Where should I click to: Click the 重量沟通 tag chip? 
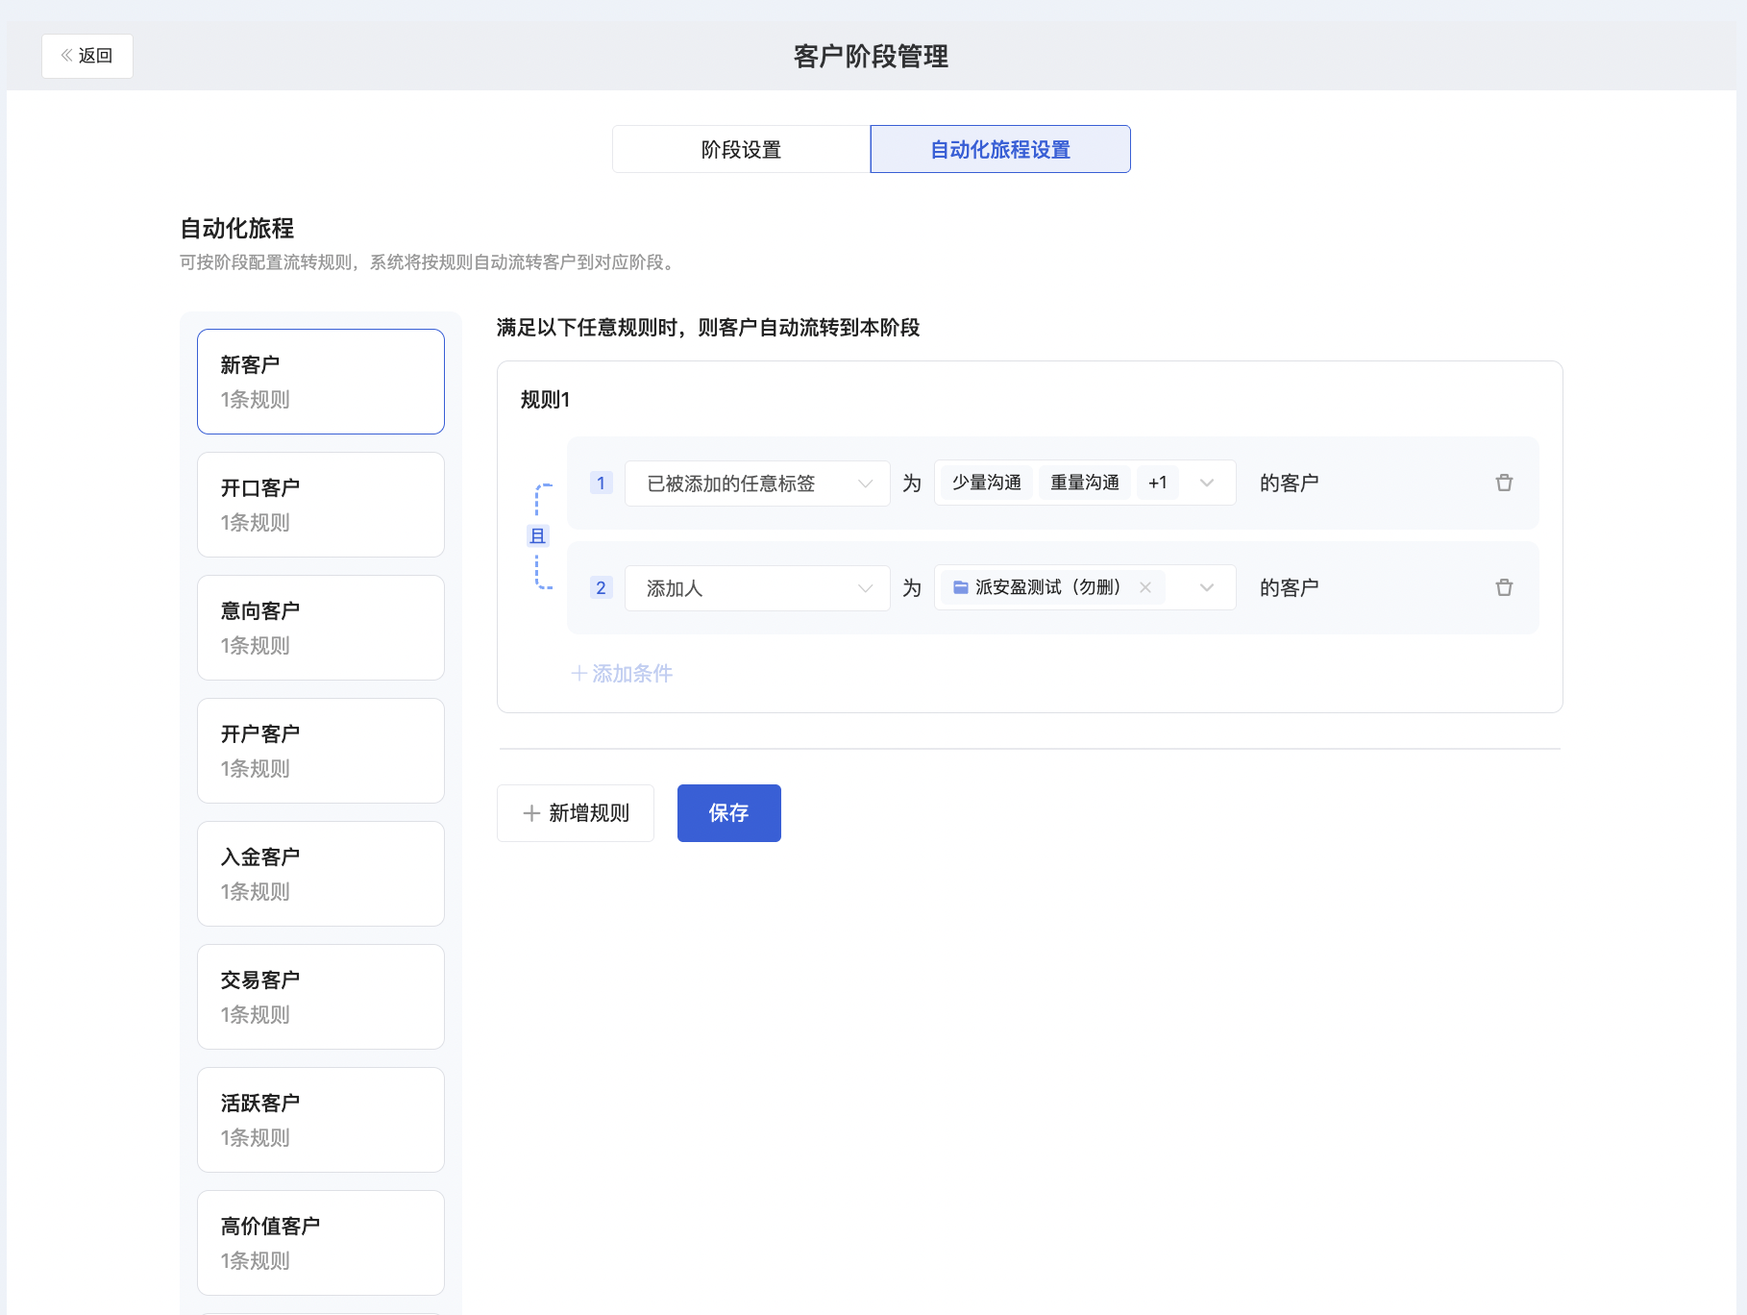(x=1085, y=483)
